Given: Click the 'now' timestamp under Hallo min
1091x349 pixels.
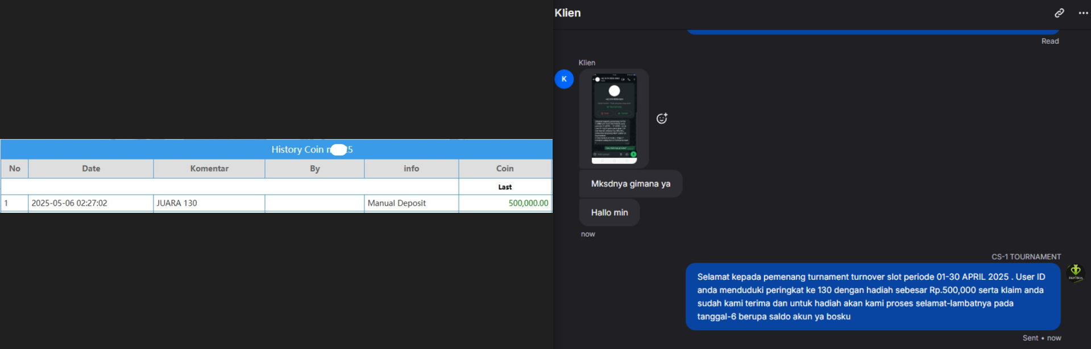Looking at the screenshot, I should click(x=588, y=234).
